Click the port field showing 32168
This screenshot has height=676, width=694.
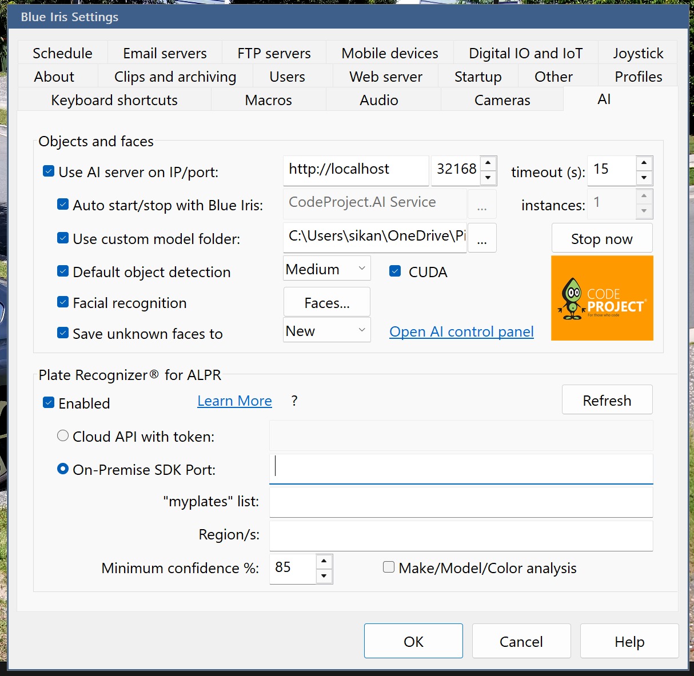point(456,170)
